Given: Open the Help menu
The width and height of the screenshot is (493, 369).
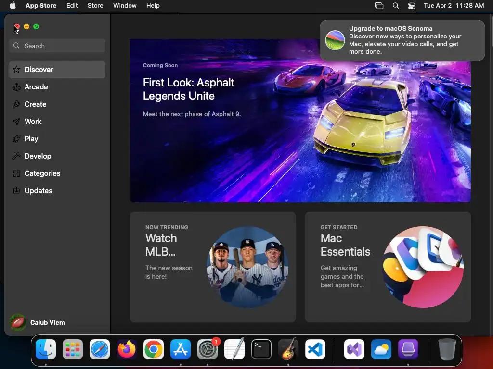Looking at the screenshot, I should click(x=153, y=6).
